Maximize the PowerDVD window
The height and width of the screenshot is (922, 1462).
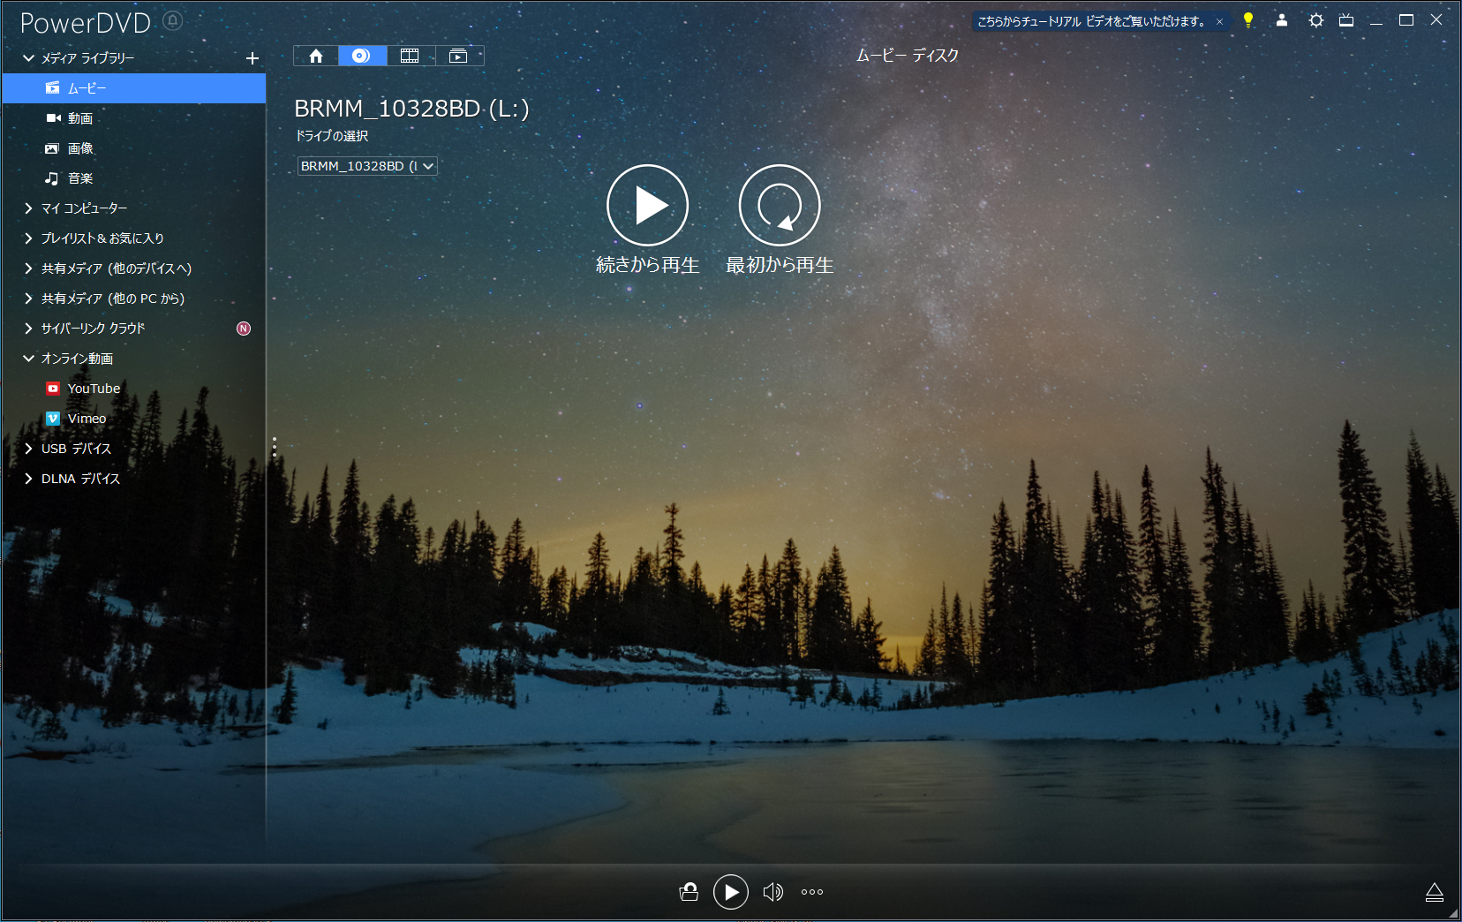tap(1406, 20)
